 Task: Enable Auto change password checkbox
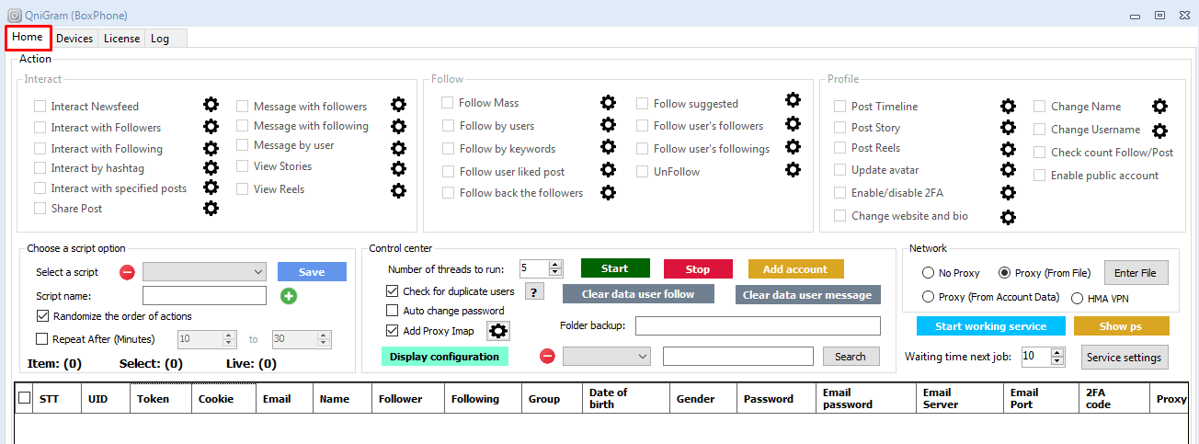(393, 311)
